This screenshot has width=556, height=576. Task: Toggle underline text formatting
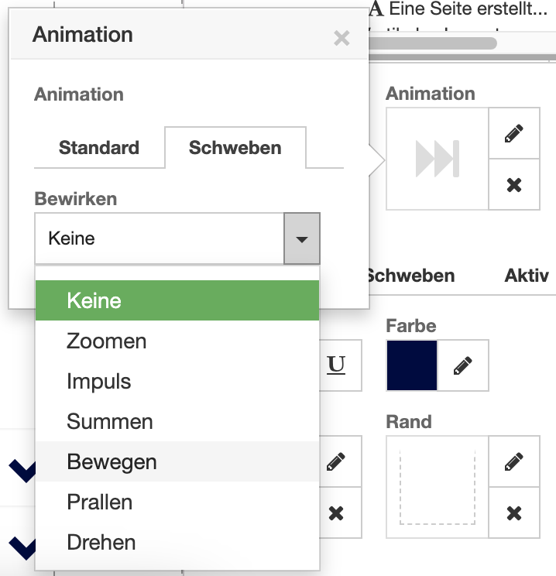[x=336, y=365]
